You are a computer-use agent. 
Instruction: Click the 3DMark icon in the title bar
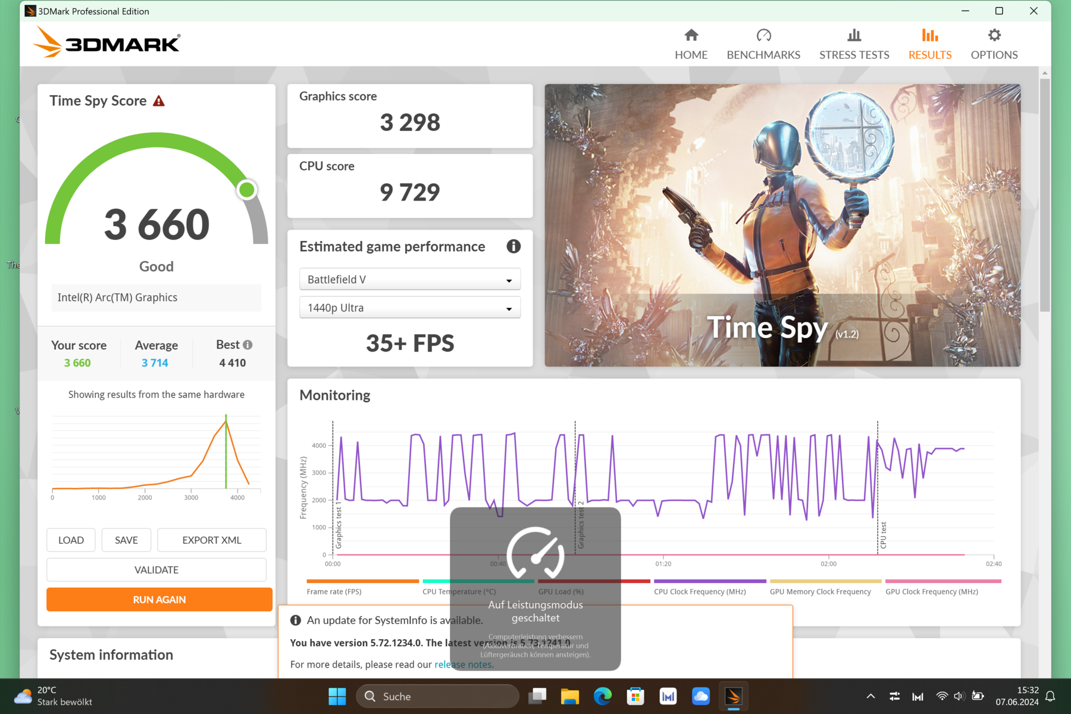pos(30,11)
